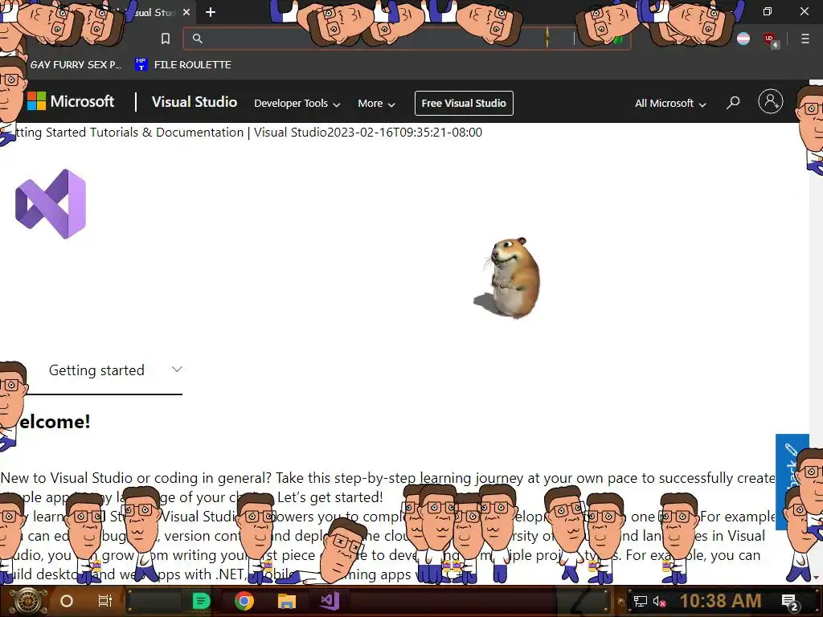
Task: Focus the browser address bar field
Action: coord(406,39)
